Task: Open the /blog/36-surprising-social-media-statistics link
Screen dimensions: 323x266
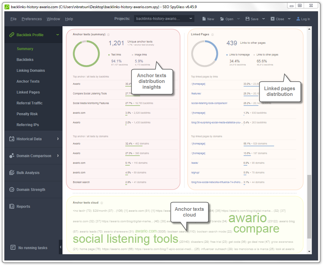Action: coord(217,123)
